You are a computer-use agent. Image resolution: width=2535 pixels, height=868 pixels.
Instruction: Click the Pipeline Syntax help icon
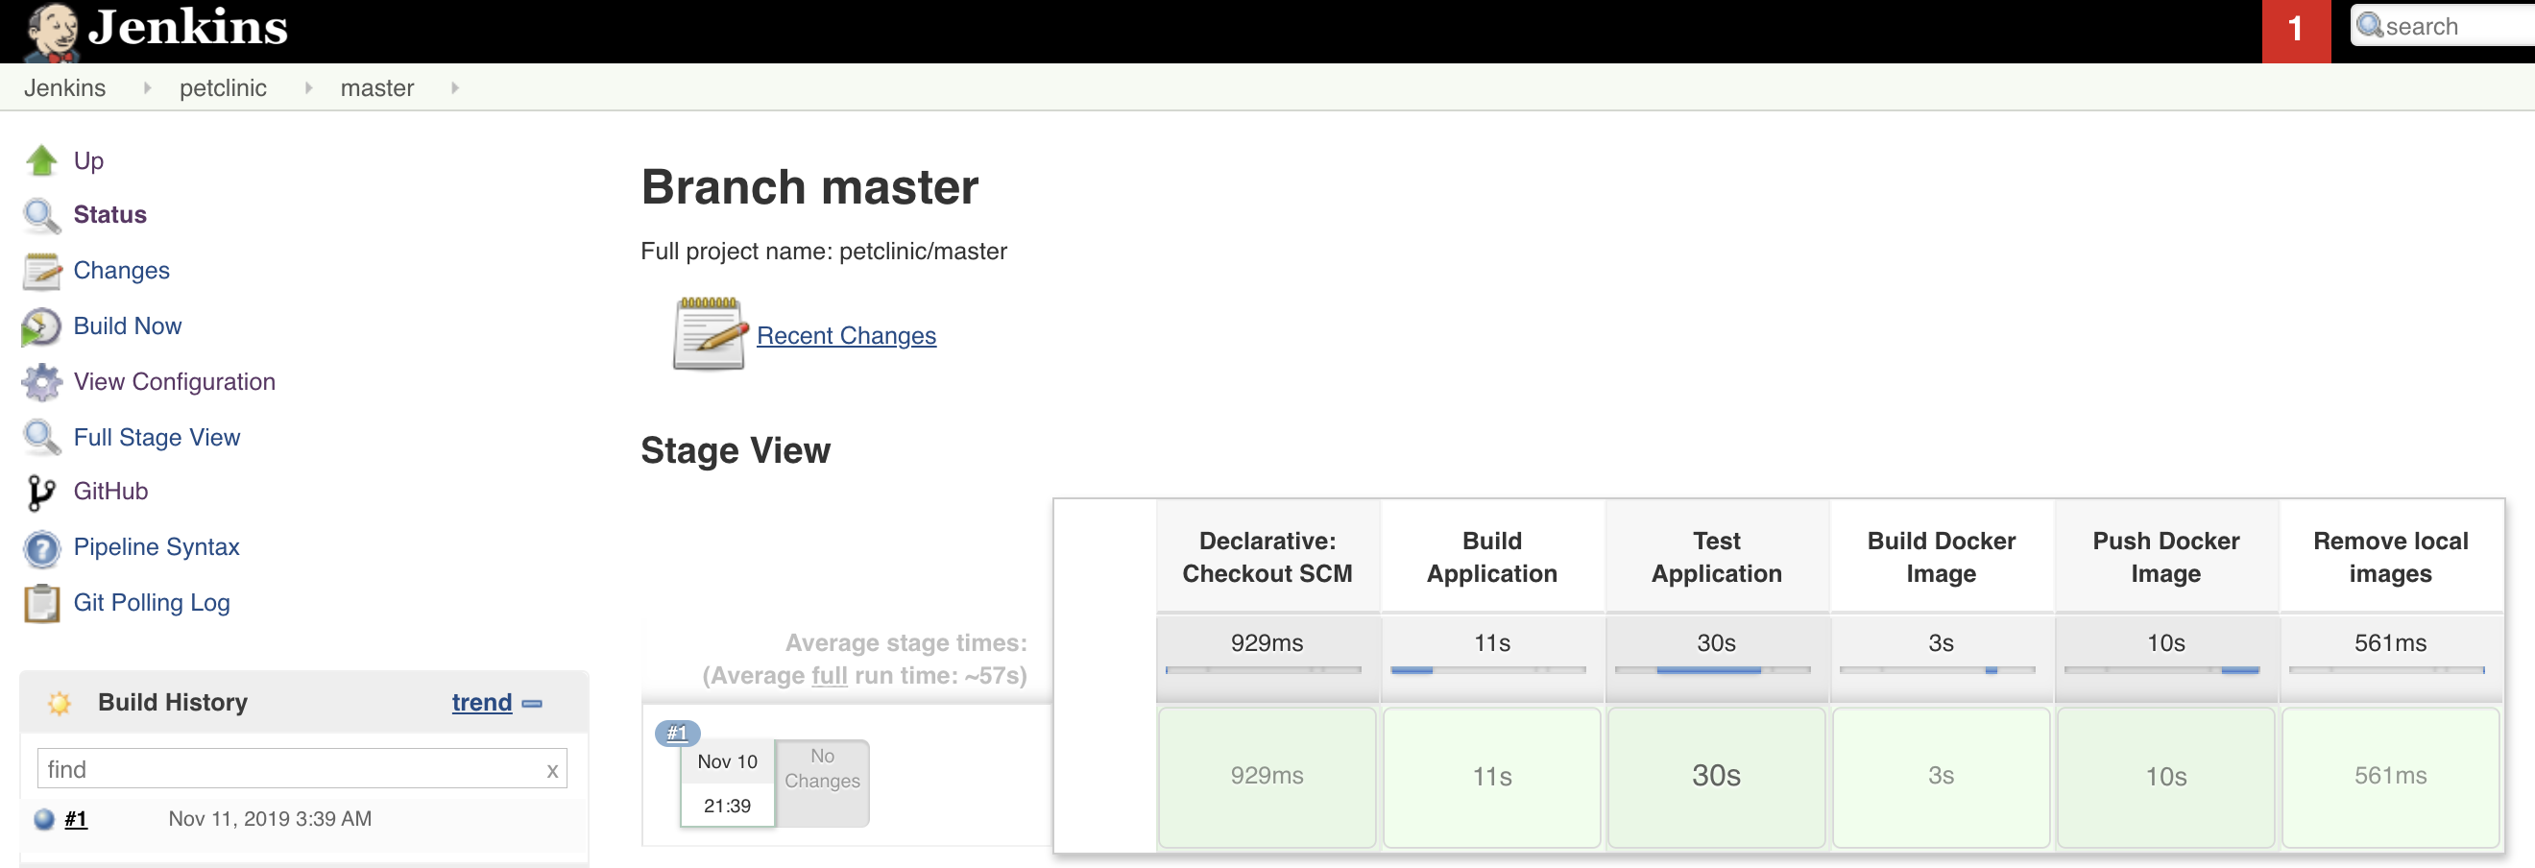tap(41, 548)
